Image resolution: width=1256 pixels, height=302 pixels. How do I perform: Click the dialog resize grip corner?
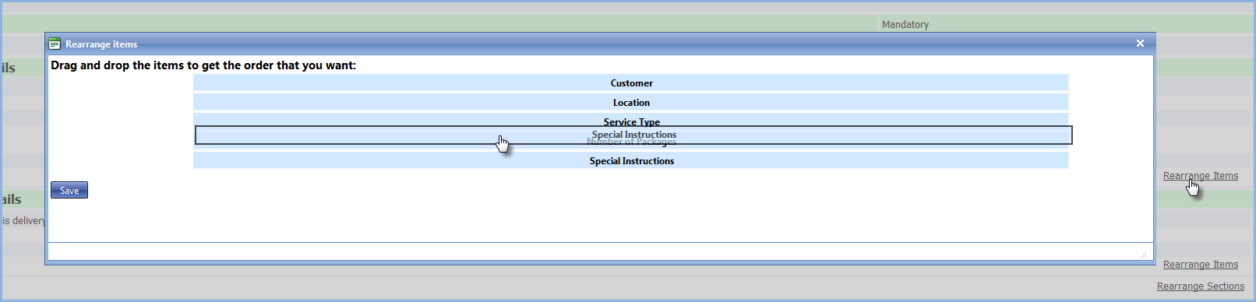pos(1143,255)
